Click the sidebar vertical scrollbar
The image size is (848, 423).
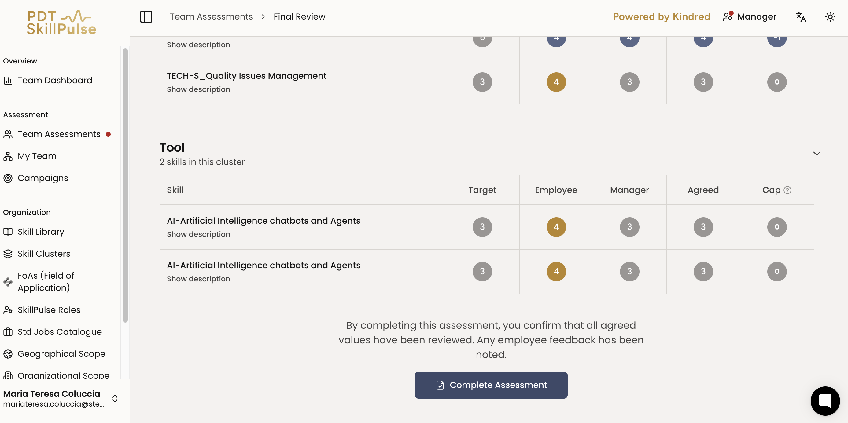pos(125,186)
